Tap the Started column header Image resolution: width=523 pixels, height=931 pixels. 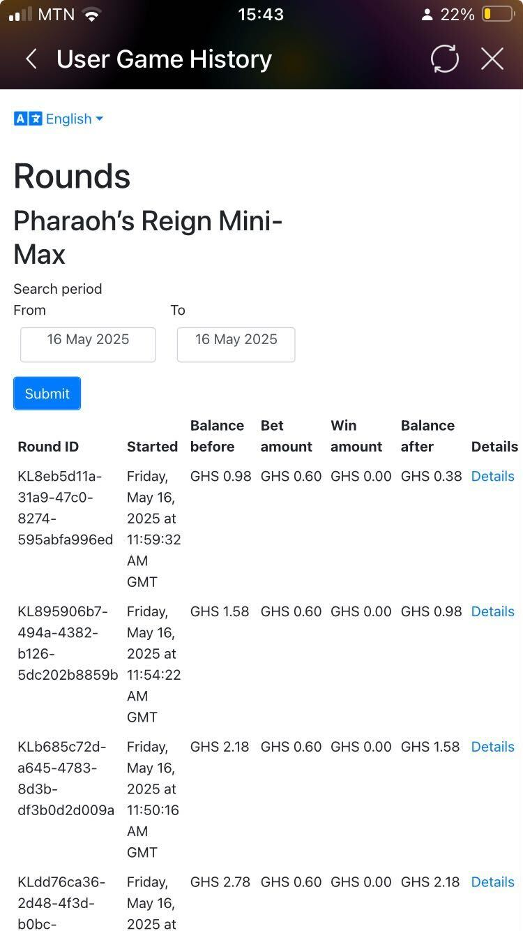pyautogui.click(x=152, y=447)
